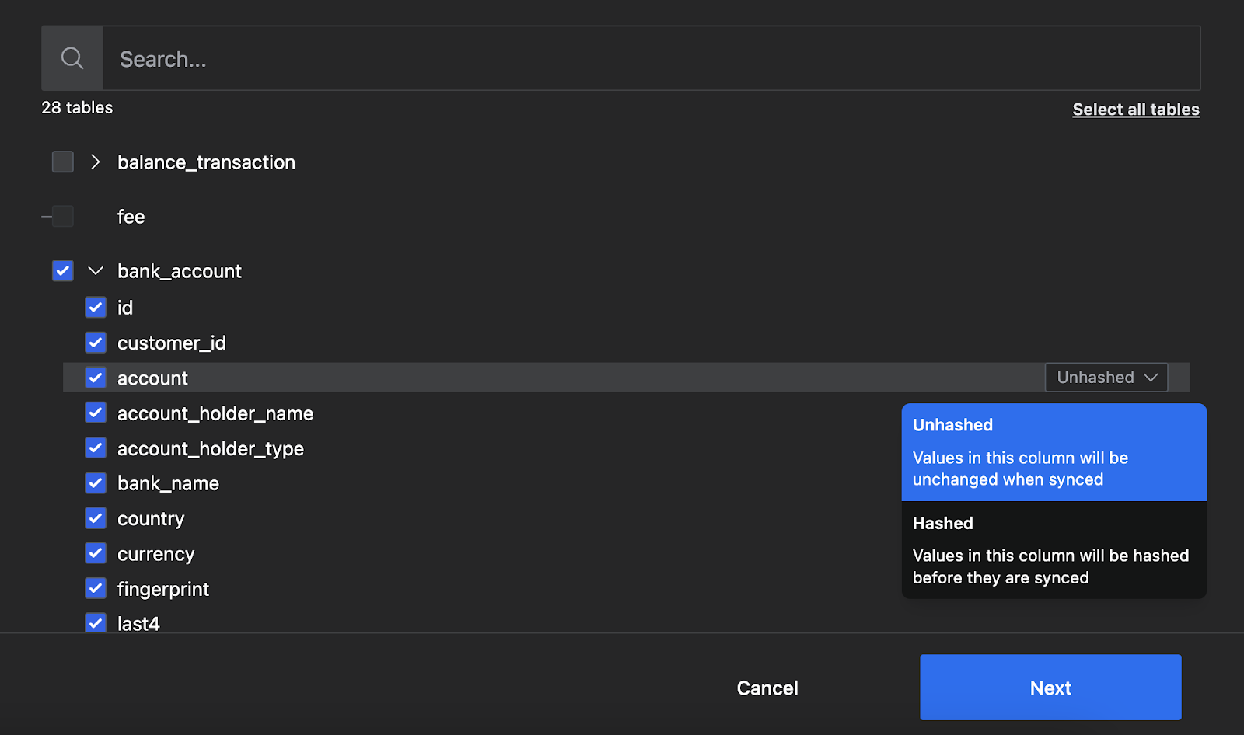Expand the balance_transaction table columns
The width and height of the screenshot is (1244, 735).
click(x=96, y=162)
